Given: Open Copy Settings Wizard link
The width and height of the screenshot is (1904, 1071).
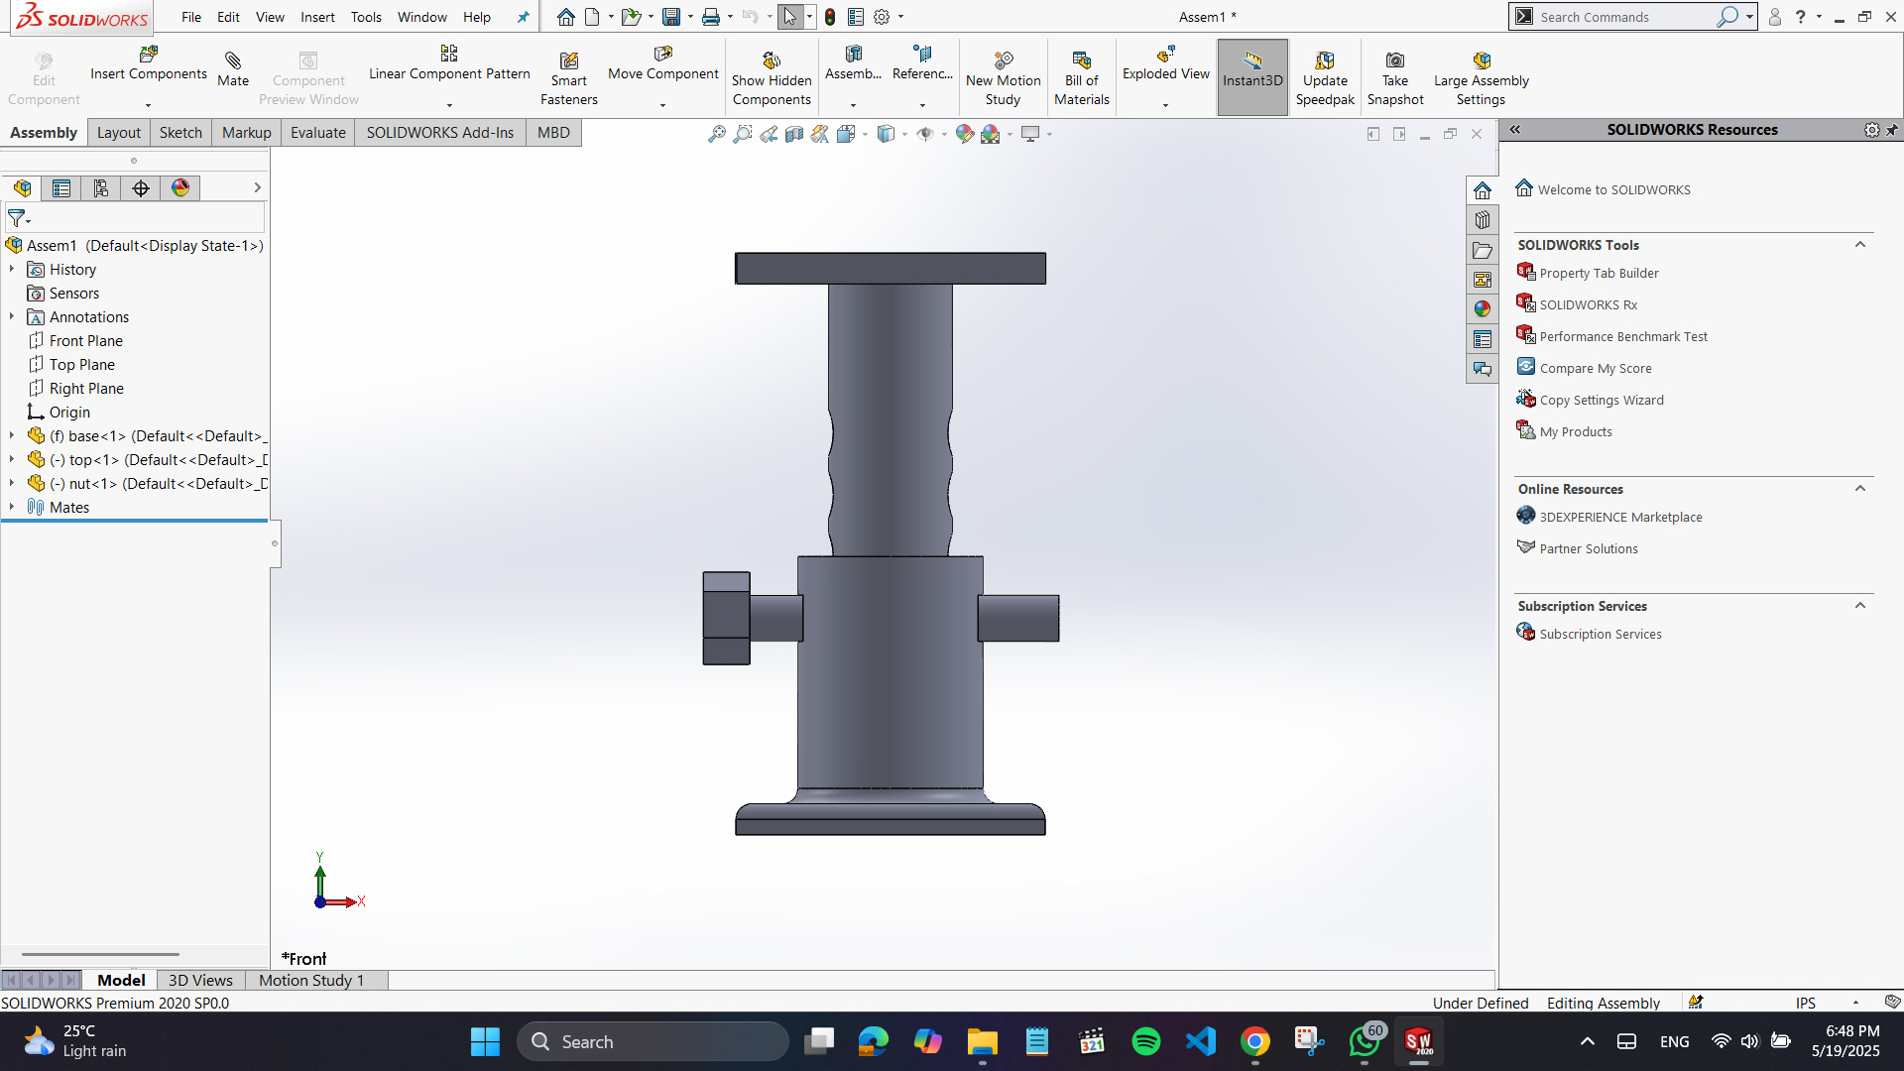Looking at the screenshot, I should click(x=1602, y=400).
